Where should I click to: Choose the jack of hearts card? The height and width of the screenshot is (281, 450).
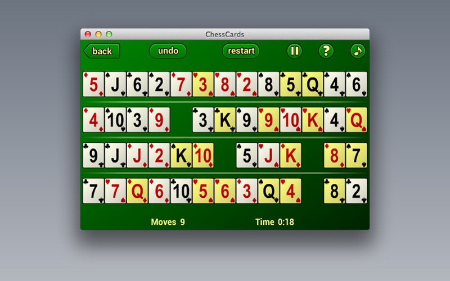(269, 156)
